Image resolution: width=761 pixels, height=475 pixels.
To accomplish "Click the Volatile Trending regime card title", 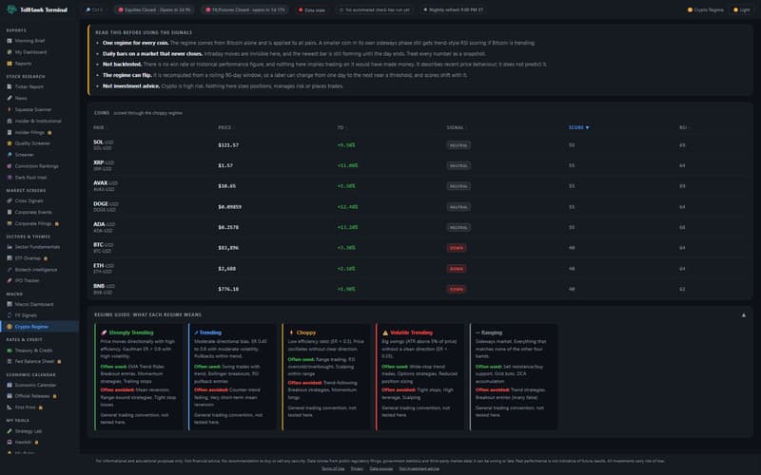I will 407,332.
